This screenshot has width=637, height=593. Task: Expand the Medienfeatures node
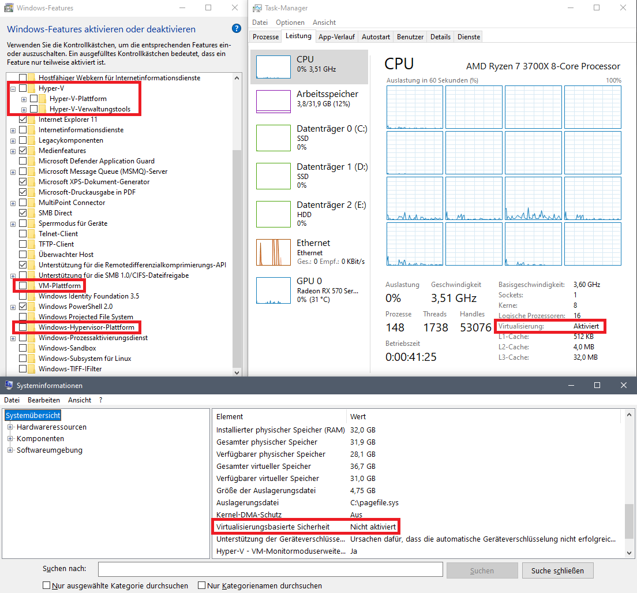[13, 151]
